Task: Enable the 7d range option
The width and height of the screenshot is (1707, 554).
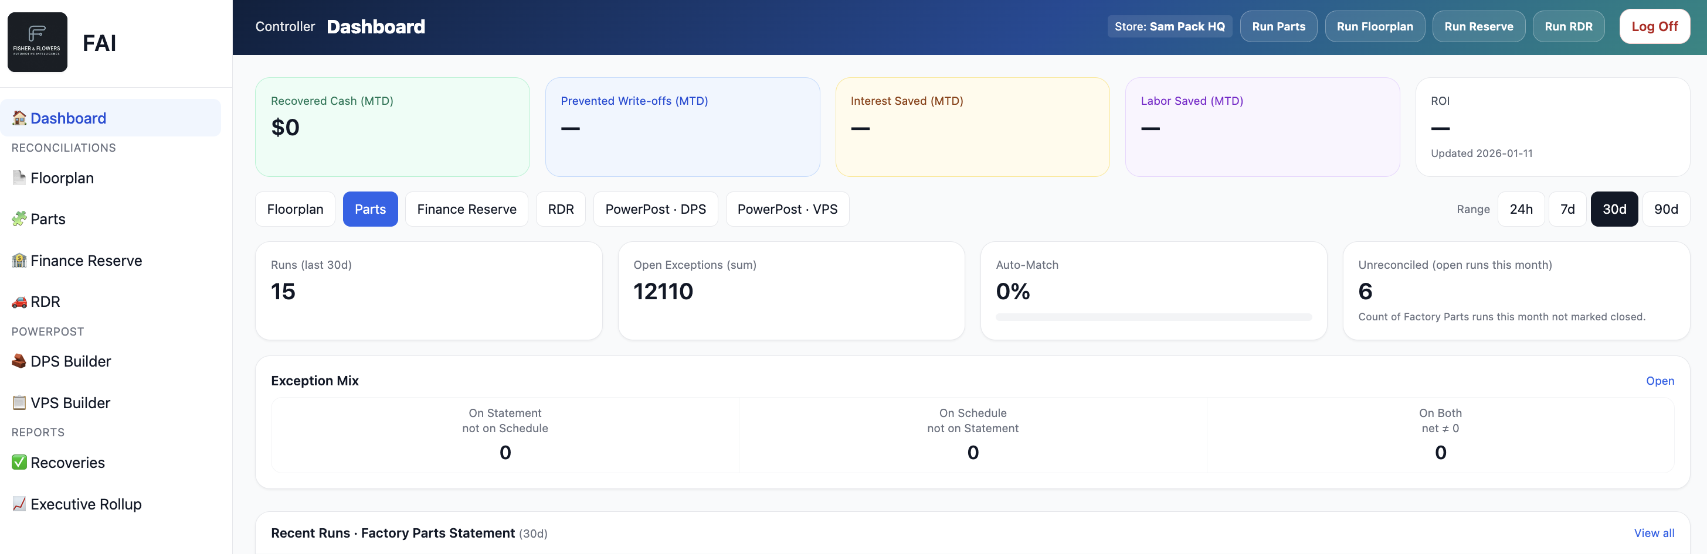Action: (1568, 208)
